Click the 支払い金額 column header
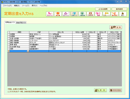This screenshot has width=130, height=99. click(x=79, y=32)
